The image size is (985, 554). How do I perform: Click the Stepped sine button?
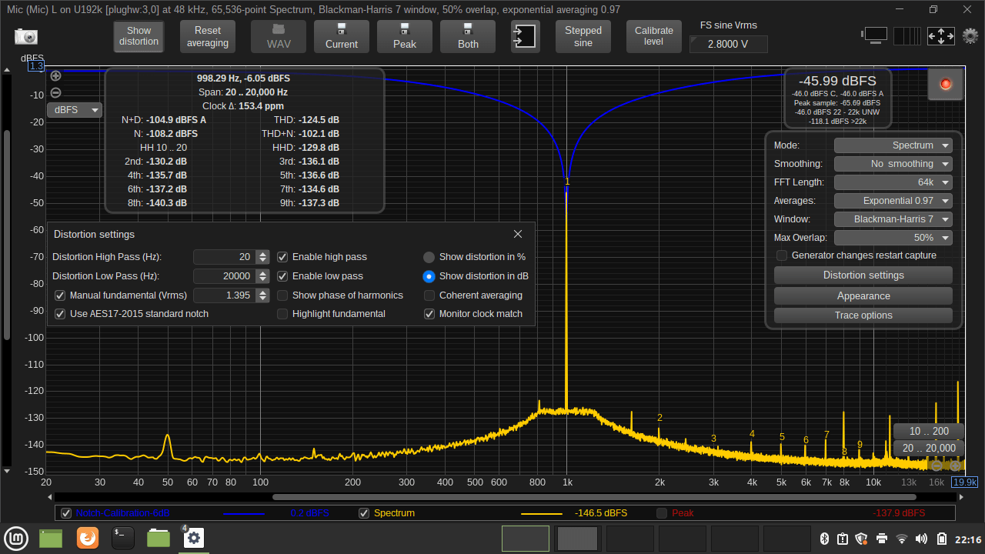pyautogui.click(x=583, y=36)
